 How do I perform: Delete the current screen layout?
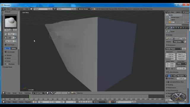pos(51,9)
